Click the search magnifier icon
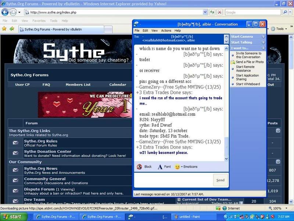This screenshot has width=294, height=221. [x=285, y=13]
